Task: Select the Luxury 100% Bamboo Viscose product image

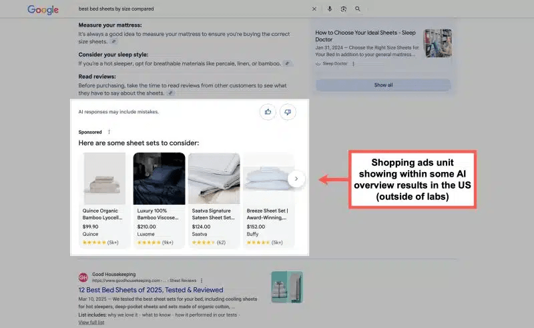Action: point(159,178)
